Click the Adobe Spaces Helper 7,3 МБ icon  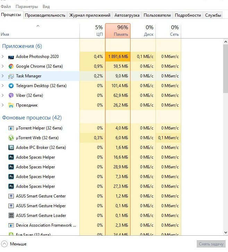(x=11, y=177)
